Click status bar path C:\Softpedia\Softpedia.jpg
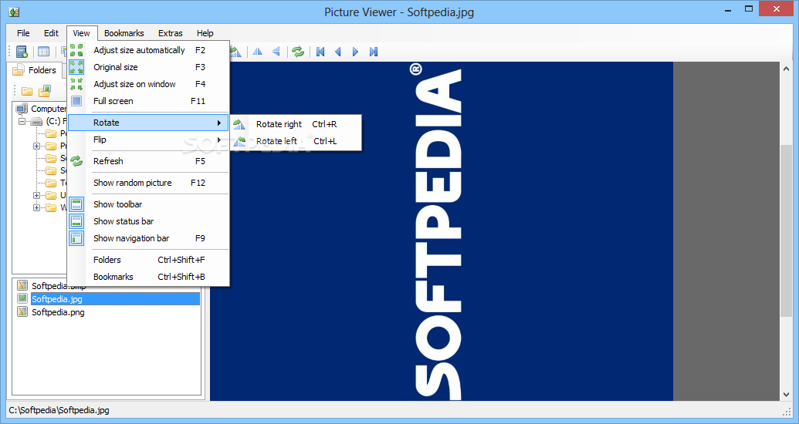This screenshot has height=424, width=799. point(59,410)
